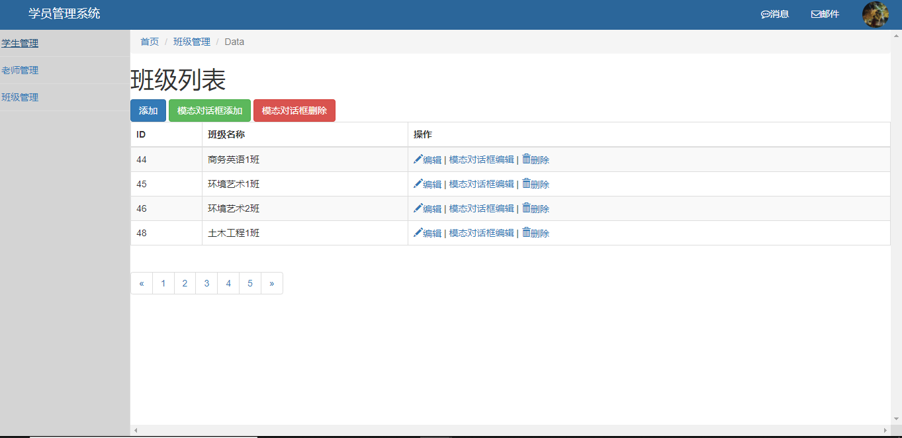Click ID cell 44

click(x=167, y=159)
